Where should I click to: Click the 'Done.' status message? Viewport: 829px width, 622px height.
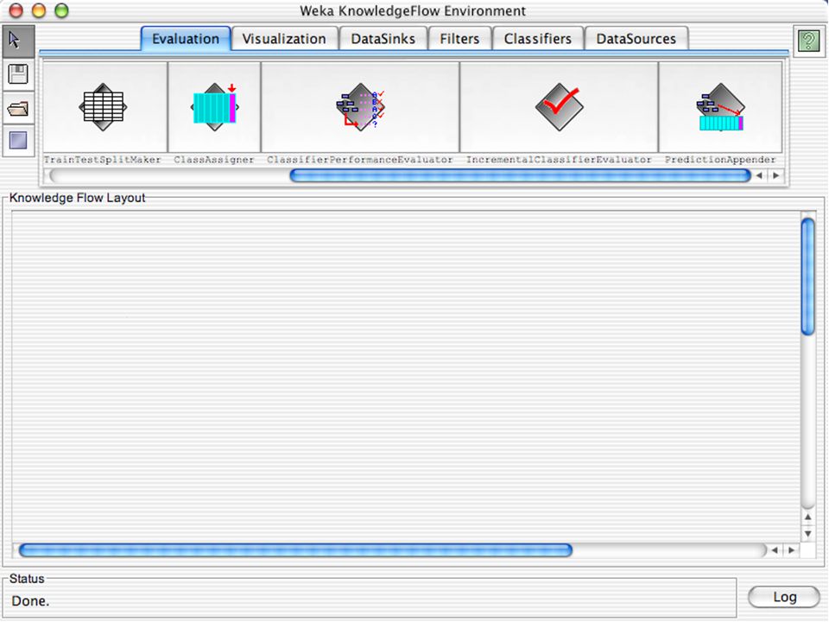[x=30, y=601]
